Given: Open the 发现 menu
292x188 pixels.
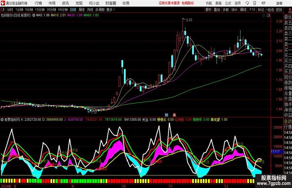Looking at the screenshot, I should (x=79, y=3).
